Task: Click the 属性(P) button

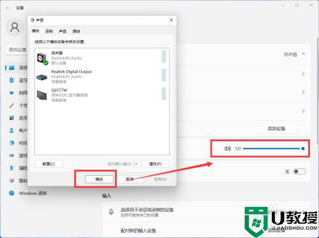Action: pyautogui.click(x=155, y=164)
